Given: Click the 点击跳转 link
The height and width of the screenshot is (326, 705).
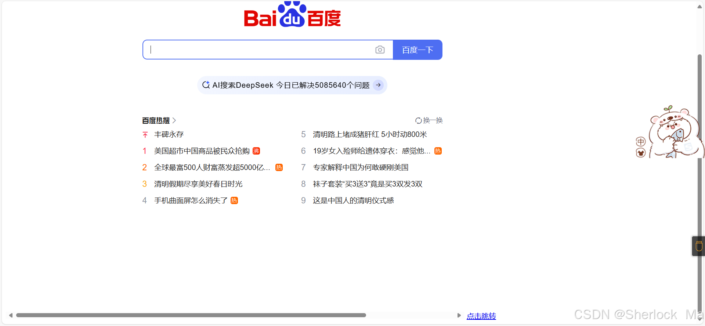Looking at the screenshot, I should (x=481, y=316).
